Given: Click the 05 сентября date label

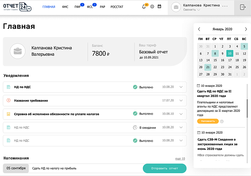Looking at the screenshot, I should click(16, 168).
